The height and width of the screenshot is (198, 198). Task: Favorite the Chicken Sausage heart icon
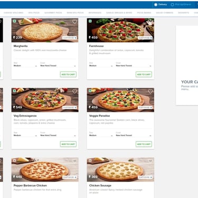pyautogui.click(x=150, y=161)
